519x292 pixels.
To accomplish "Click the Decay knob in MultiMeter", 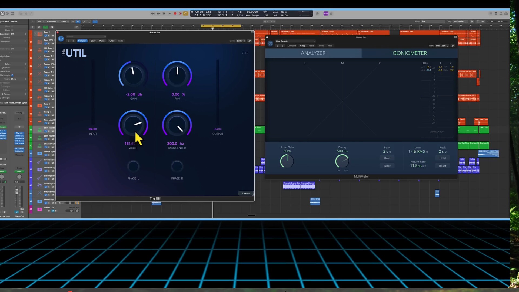I will click(342, 161).
